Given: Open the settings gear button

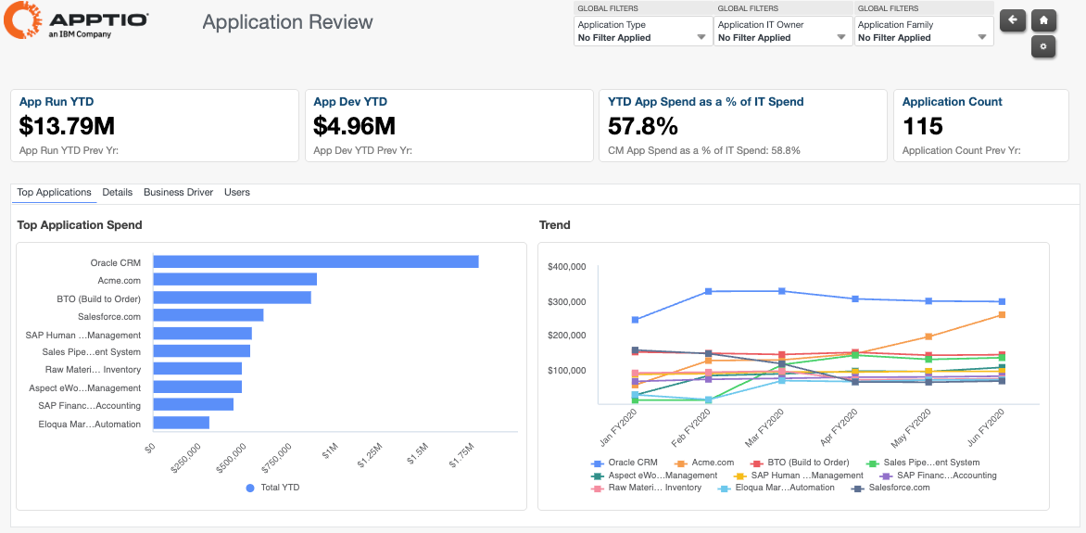Looking at the screenshot, I should [x=1043, y=46].
